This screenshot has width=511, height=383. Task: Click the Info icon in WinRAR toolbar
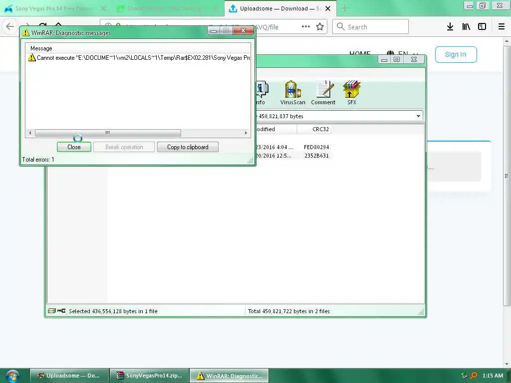(262, 93)
